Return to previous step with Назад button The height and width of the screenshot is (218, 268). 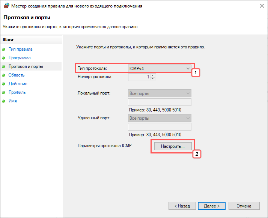(182, 206)
